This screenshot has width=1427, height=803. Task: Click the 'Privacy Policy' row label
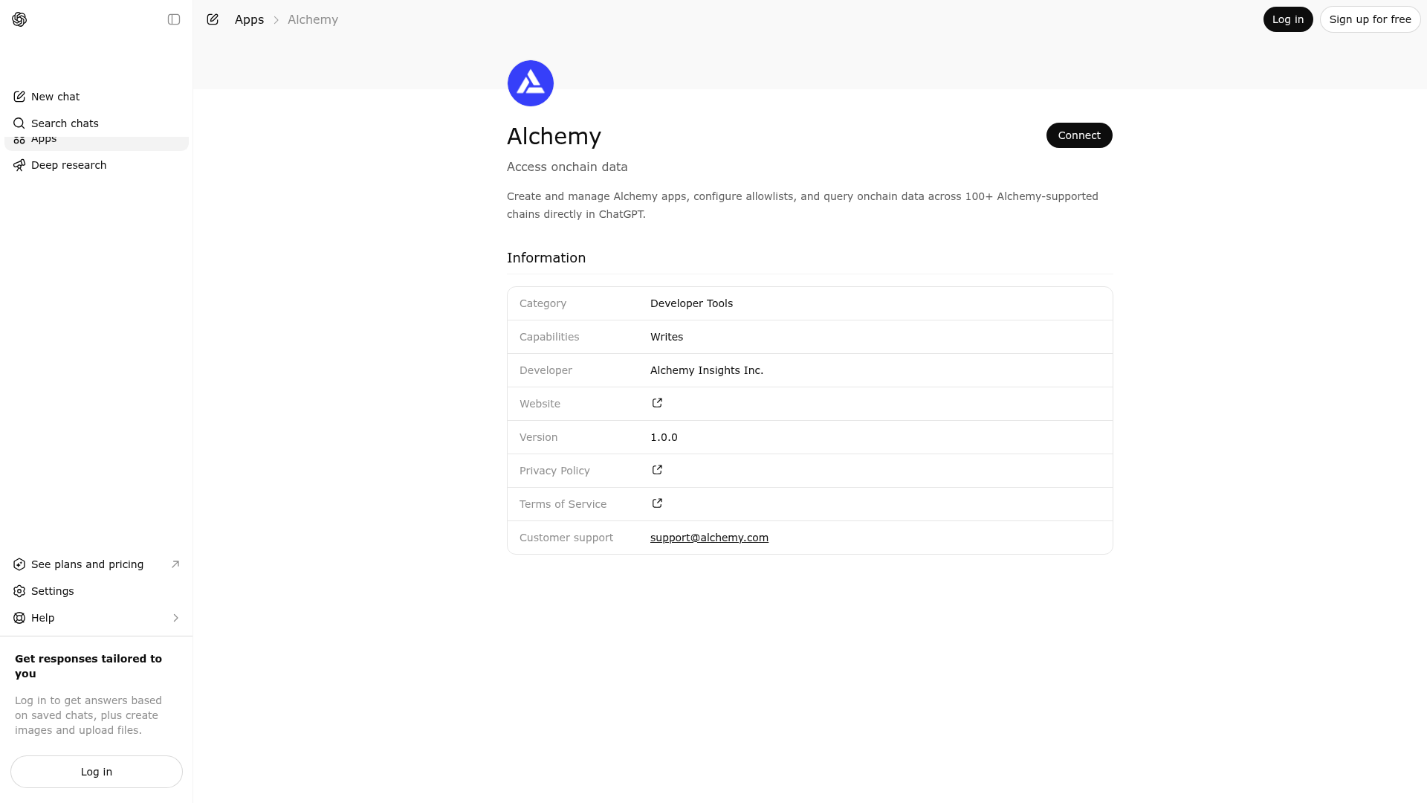554,471
